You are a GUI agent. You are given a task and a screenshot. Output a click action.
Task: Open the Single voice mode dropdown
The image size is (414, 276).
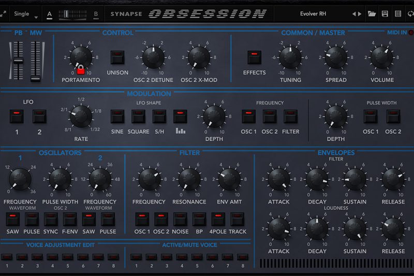click(26, 13)
